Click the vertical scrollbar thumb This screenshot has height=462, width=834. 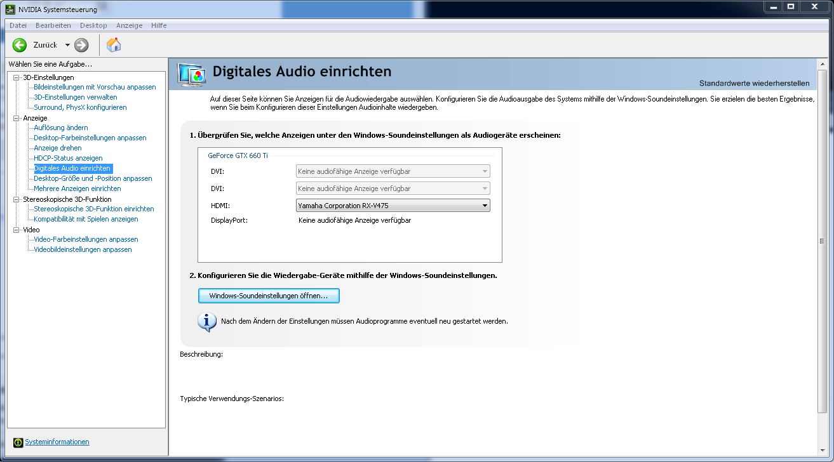click(x=823, y=240)
